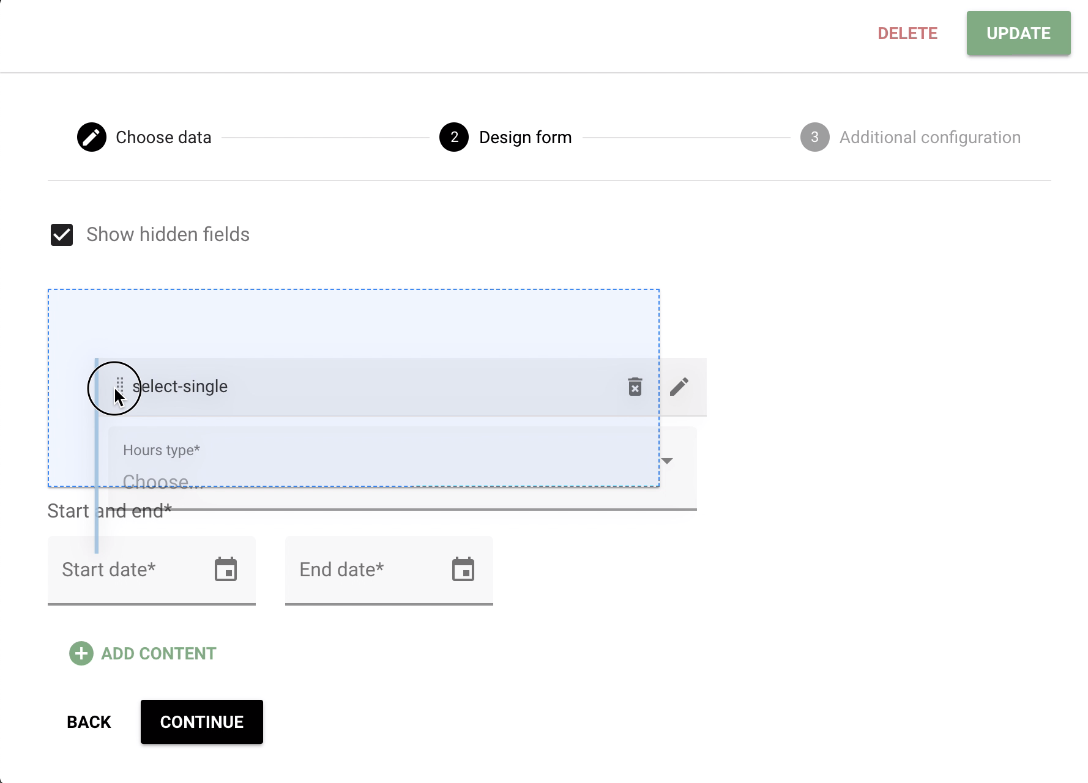Screen dimensions: 1088x783
Task: Click the pencil icon on Choose data step
Action: tap(92, 136)
